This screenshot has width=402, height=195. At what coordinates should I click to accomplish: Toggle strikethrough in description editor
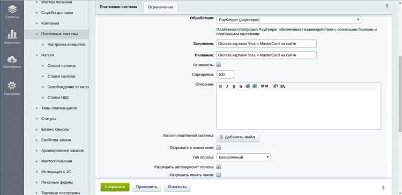point(241,86)
